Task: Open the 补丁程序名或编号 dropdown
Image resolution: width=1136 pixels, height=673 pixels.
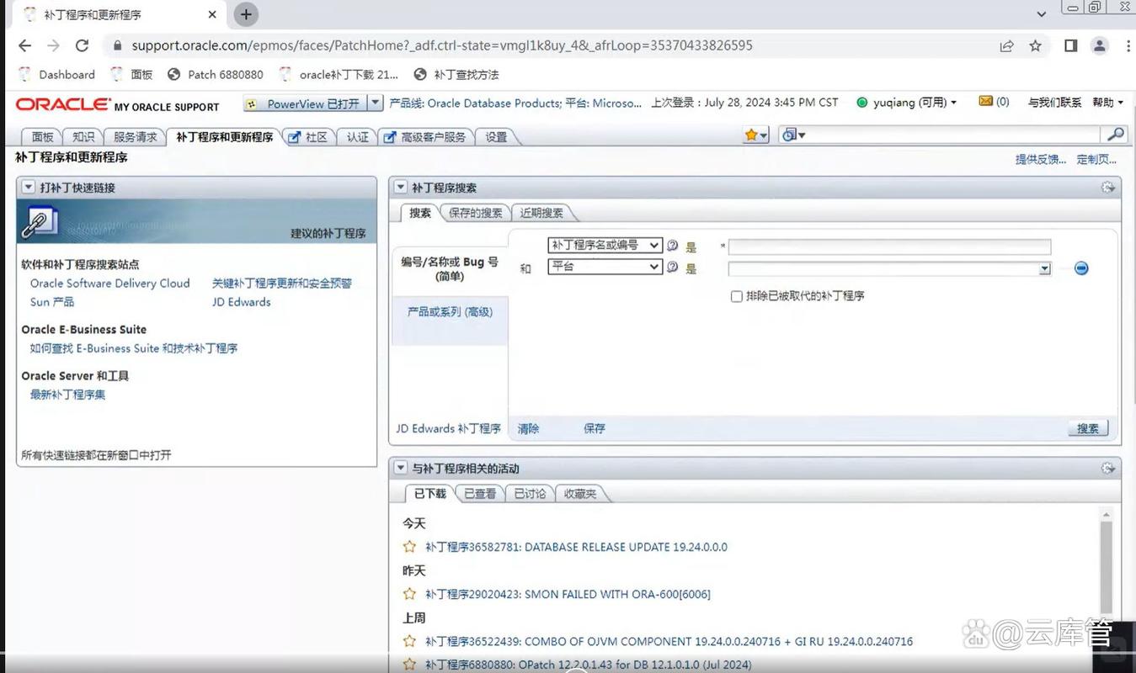Action: click(x=605, y=246)
